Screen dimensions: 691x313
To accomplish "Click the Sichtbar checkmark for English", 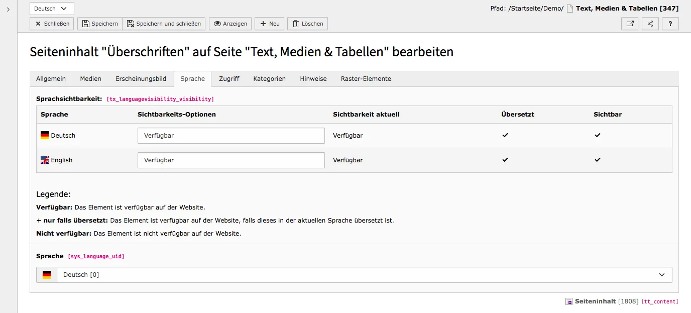I will click(597, 159).
